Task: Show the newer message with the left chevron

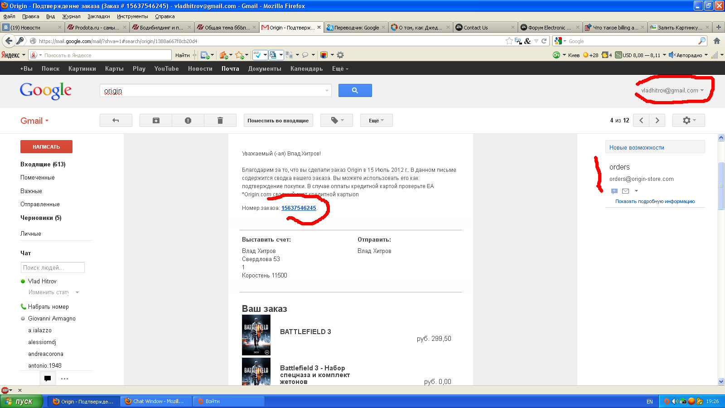Action: 641,120
